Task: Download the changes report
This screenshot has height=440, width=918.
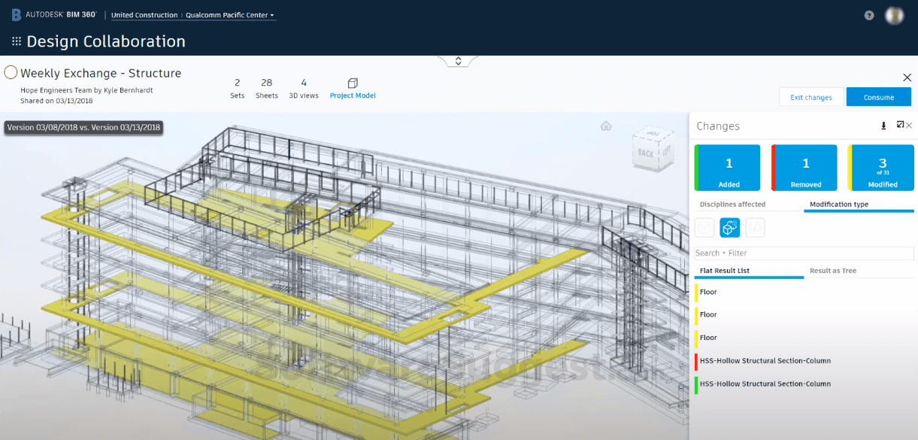Action: tap(883, 126)
